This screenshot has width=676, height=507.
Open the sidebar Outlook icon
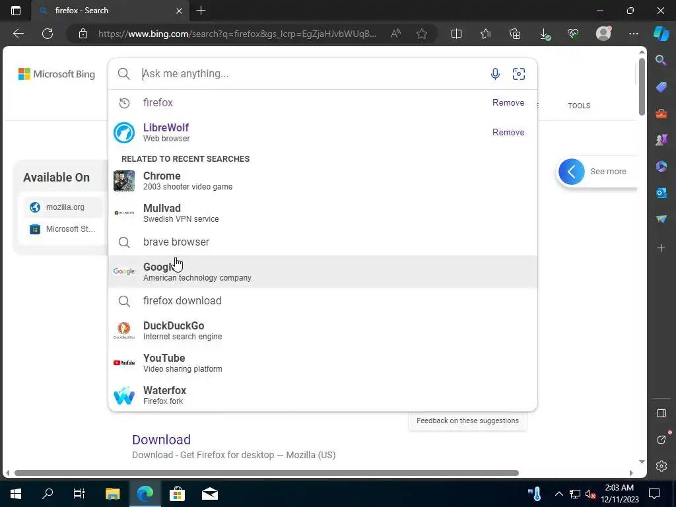point(661,193)
